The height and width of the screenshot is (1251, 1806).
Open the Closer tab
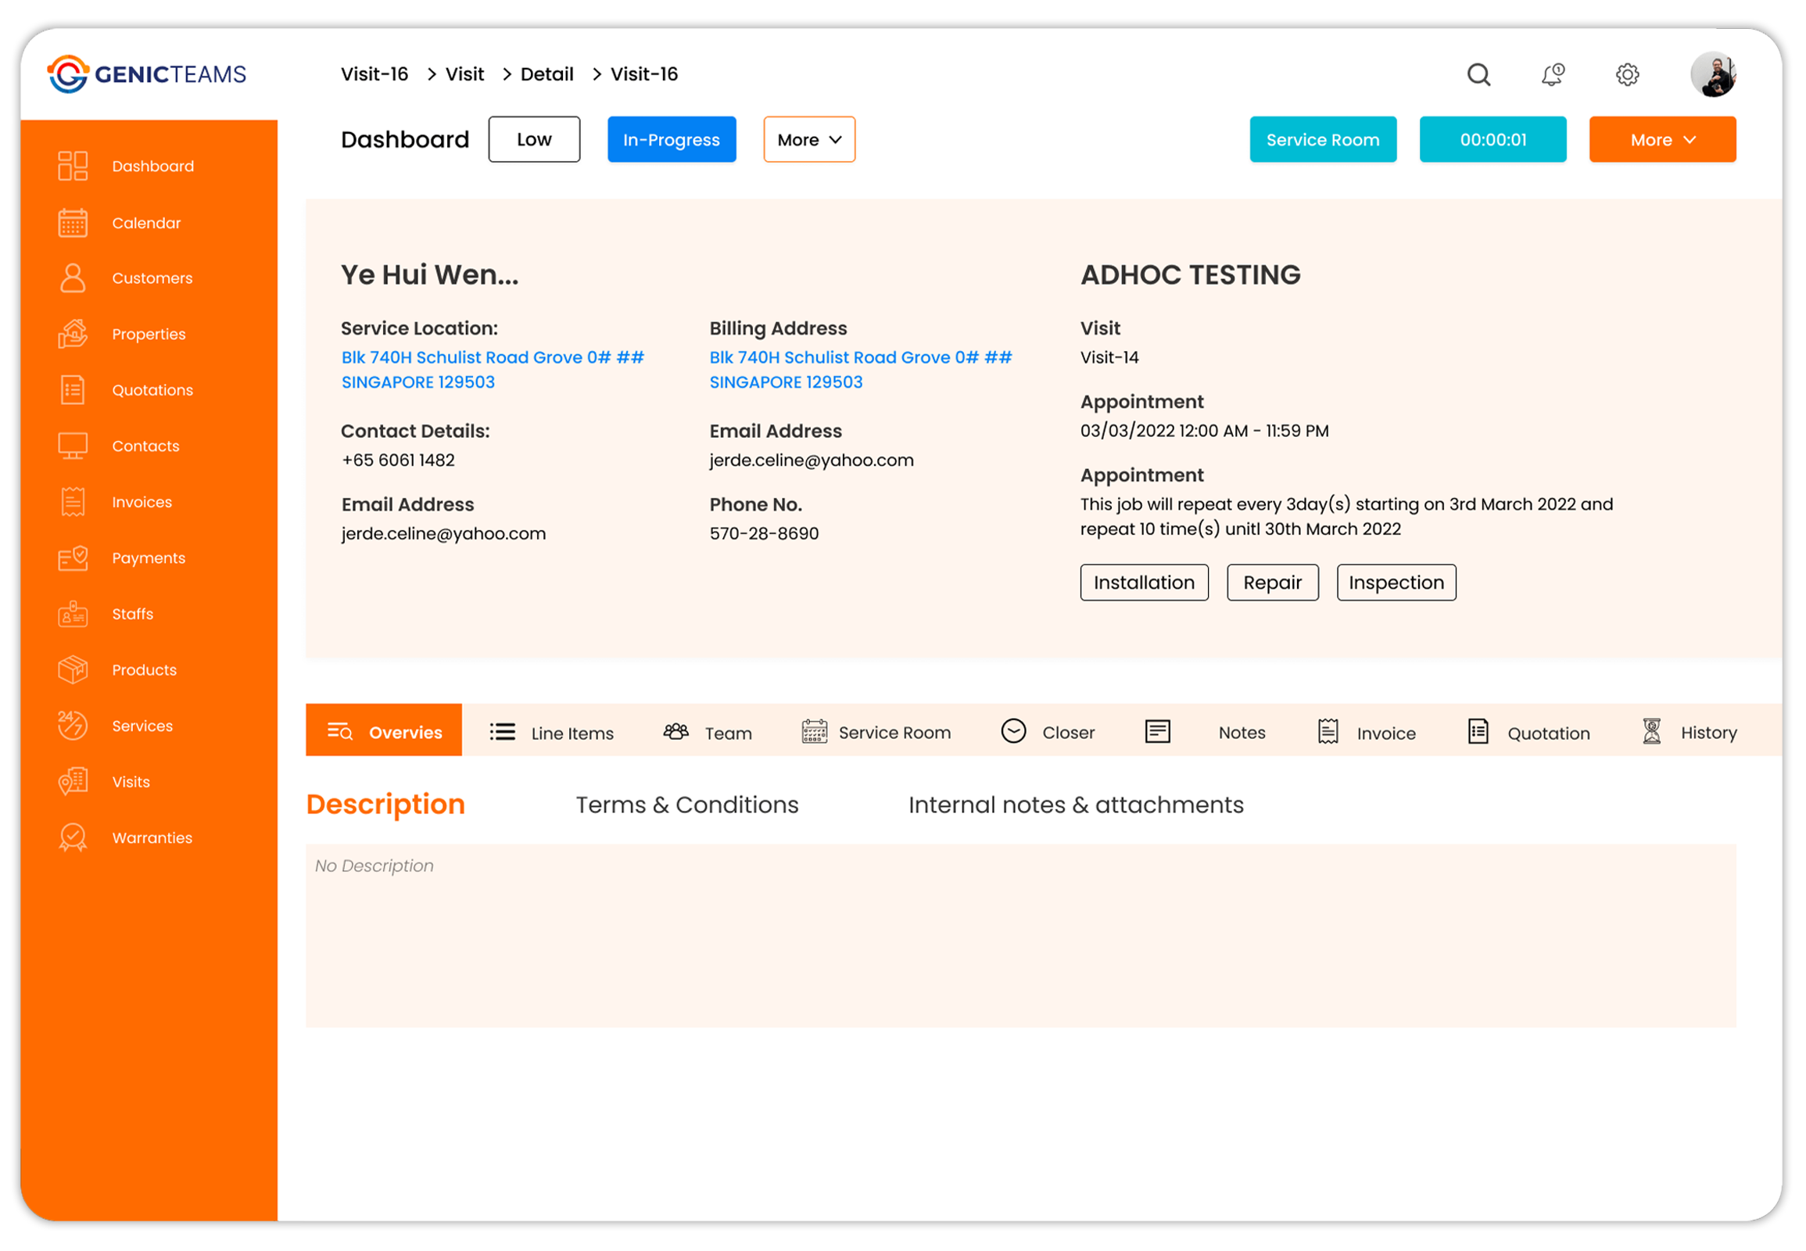(1047, 732)
